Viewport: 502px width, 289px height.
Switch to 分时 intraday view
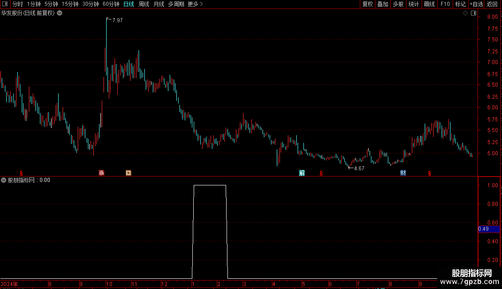click(x=18, y=4)
